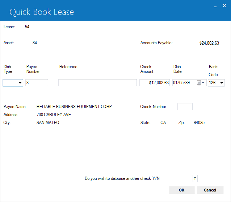Select the Accounts Payable value $24,002.63
This screenshot has width=231, height=202.
pos(209,43)
